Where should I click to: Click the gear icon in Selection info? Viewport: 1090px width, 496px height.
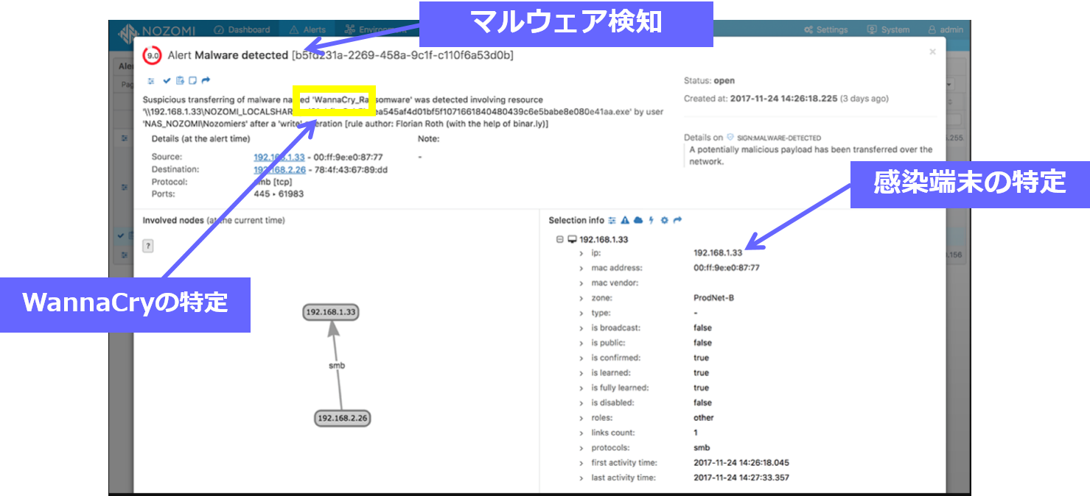664,220
